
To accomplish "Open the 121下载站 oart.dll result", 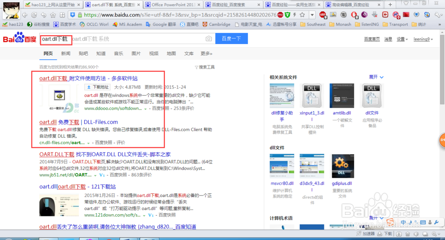I will coord(77,187).
